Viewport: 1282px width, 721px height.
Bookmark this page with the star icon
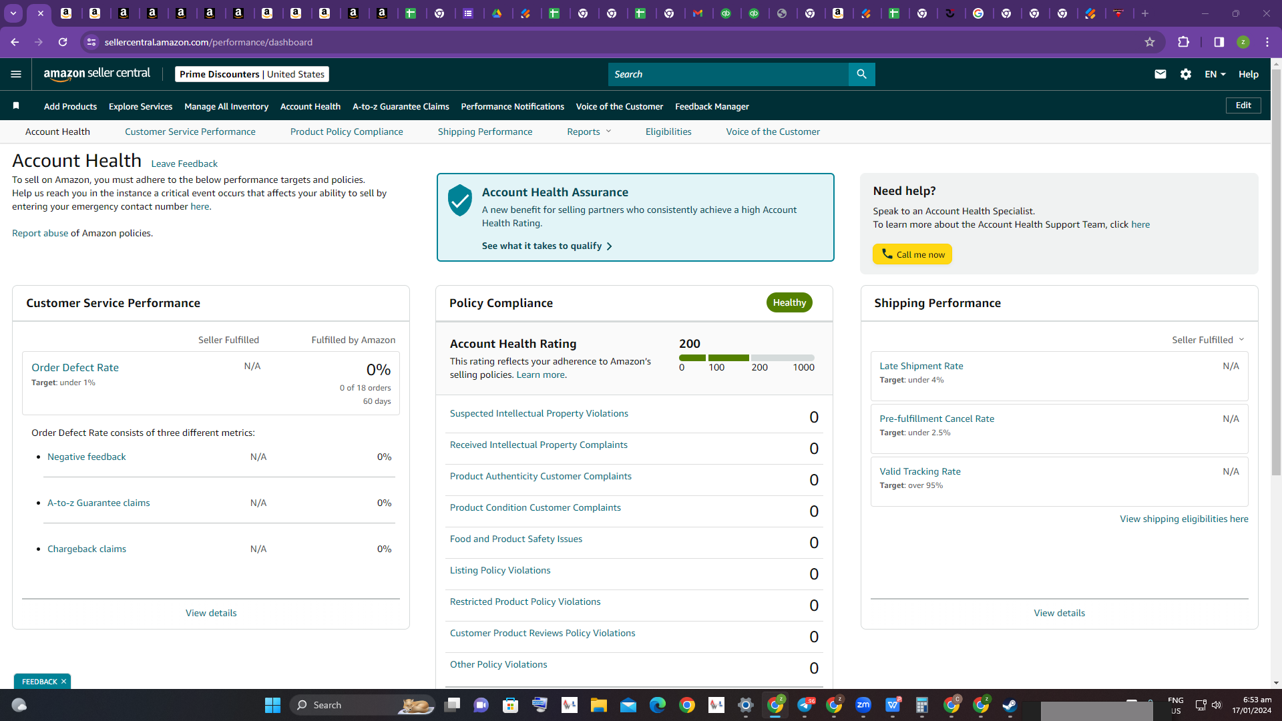[1150, 42]
